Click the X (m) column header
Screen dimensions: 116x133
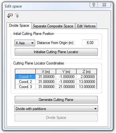click(x=46, y=72)
